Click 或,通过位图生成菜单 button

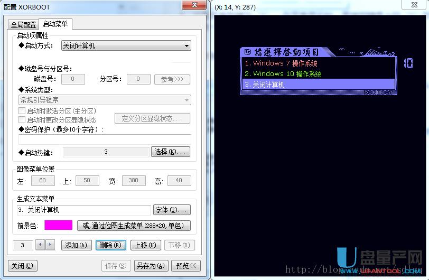pyautogui.click(x=134, y=226)
